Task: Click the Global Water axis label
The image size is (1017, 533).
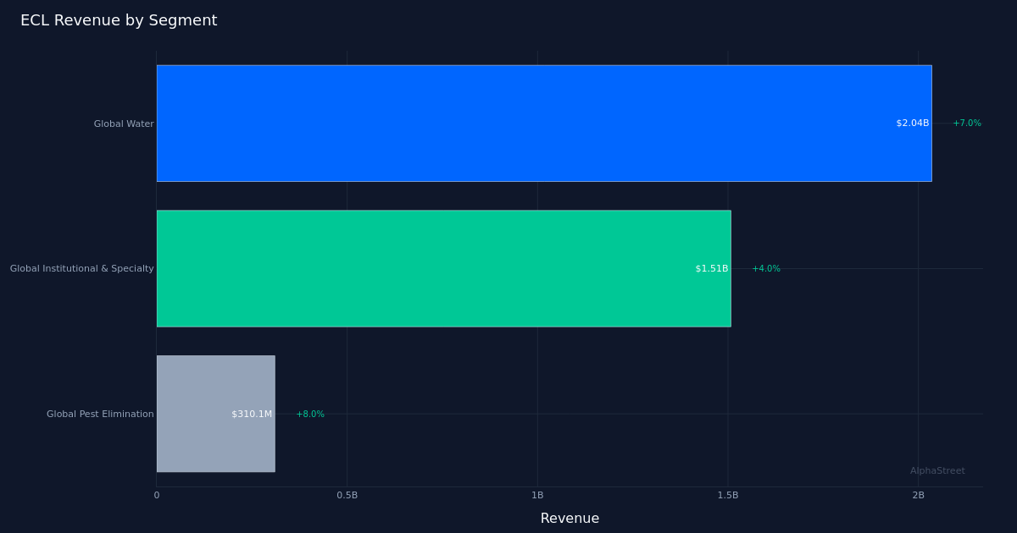Action: [124, 124]
